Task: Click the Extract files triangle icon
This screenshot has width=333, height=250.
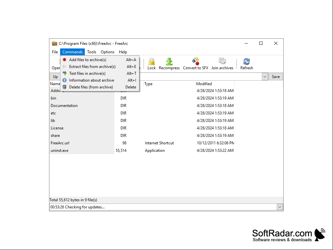Action: [x=65, y=67]
